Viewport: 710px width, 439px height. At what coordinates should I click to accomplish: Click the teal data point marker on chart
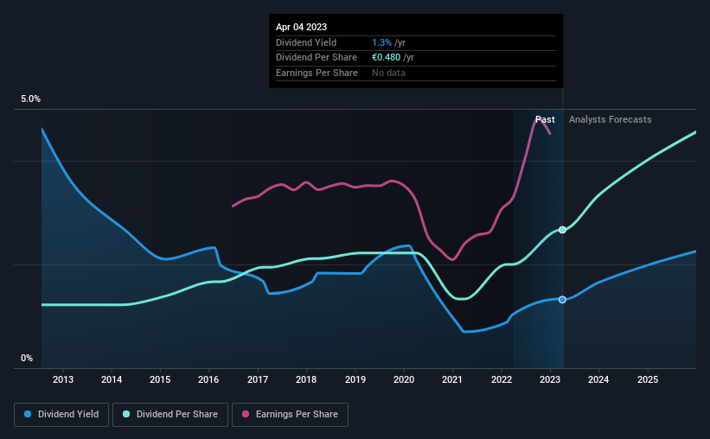pyautogui.click(x=562, y=230)
